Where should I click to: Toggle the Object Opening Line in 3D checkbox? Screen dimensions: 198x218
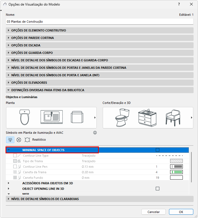click(x=157, y=189)
